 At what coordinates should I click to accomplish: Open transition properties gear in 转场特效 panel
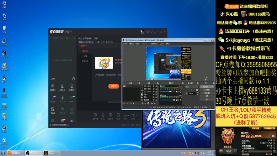197,90
